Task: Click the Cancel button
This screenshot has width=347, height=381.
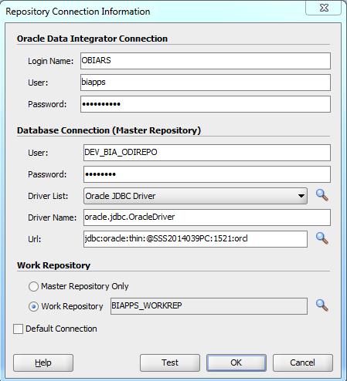Action: coord(303,362)
